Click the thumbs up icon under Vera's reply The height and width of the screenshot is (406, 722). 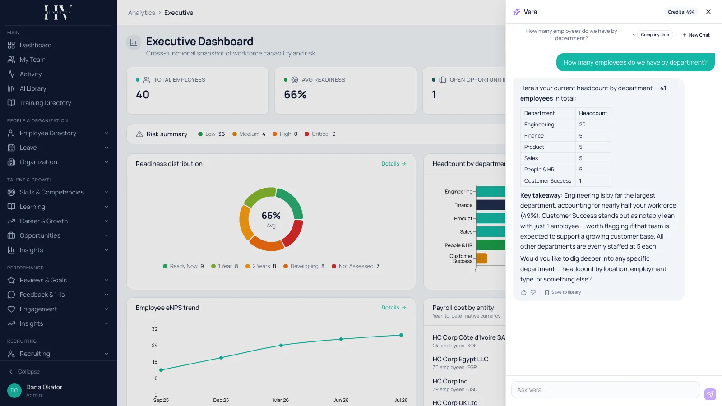click(x=524, y=292)
